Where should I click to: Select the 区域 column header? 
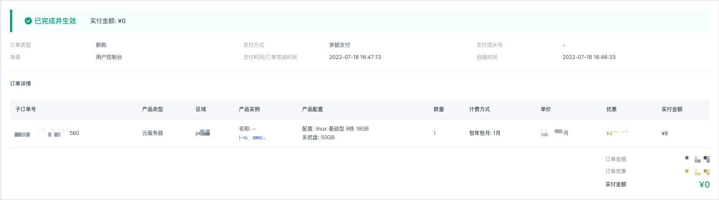pyautogui.click(x=201, y=109)
